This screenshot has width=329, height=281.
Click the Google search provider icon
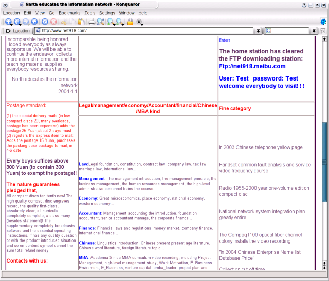pos(269,31)
